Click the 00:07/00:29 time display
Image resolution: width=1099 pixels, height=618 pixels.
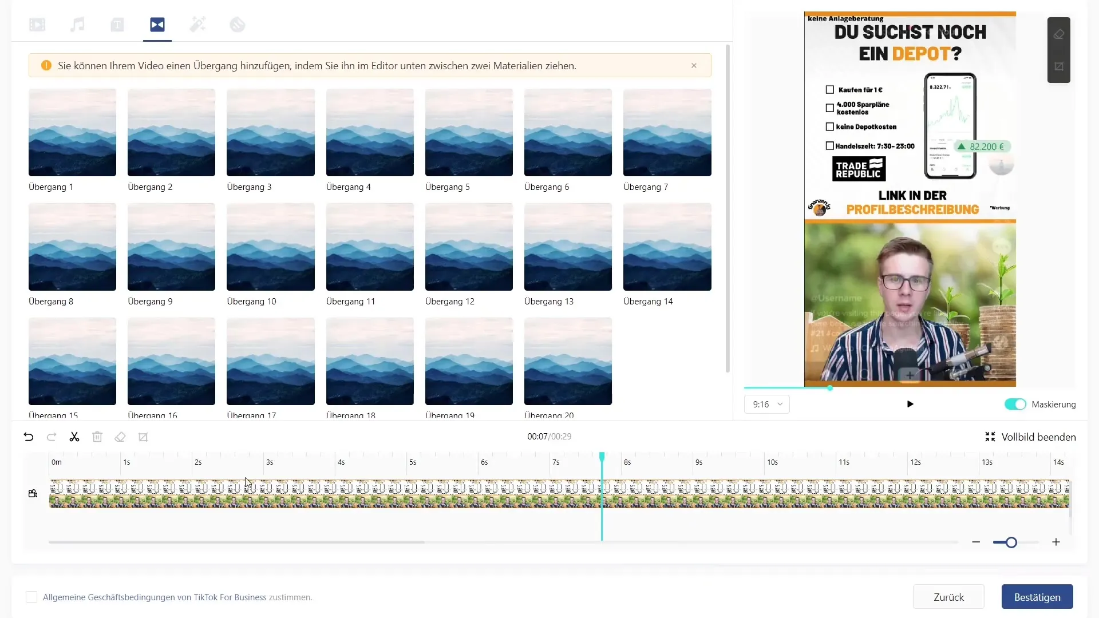tap(549, 437)
